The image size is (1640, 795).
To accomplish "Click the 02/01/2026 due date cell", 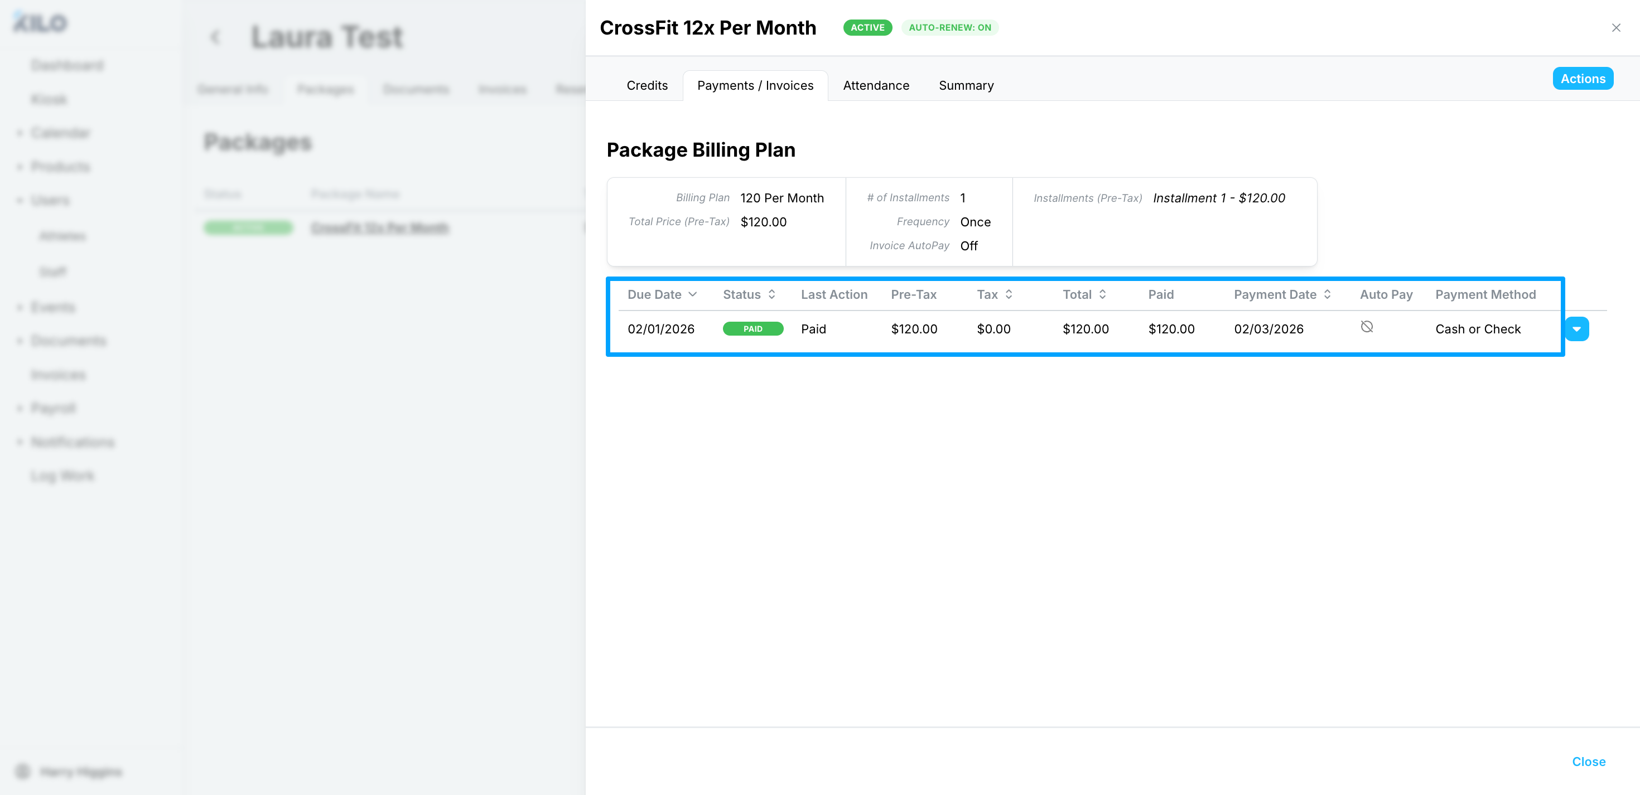I will pos(660,329).
